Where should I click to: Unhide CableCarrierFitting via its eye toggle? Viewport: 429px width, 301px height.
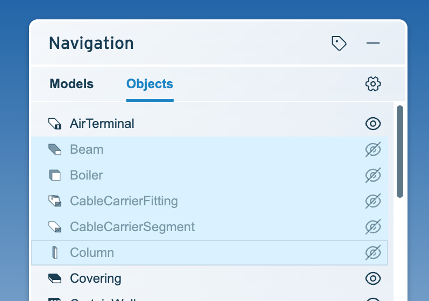pyautogui.click(x=373, y=201)
